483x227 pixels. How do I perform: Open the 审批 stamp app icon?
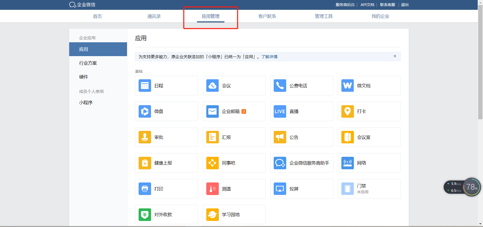click(x=145, y=137)
